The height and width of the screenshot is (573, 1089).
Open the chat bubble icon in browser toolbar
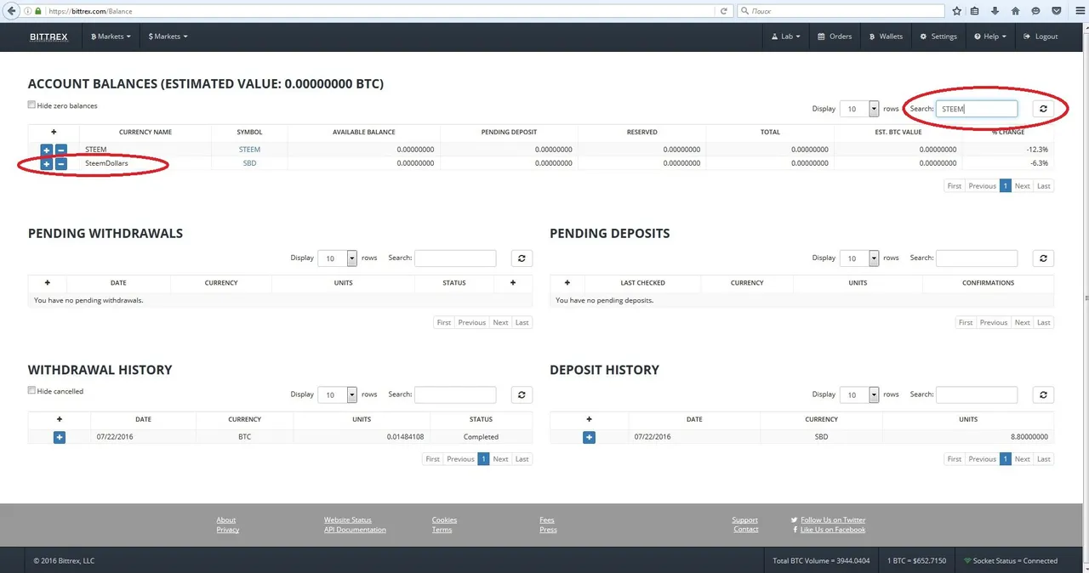coord(1035,12)
